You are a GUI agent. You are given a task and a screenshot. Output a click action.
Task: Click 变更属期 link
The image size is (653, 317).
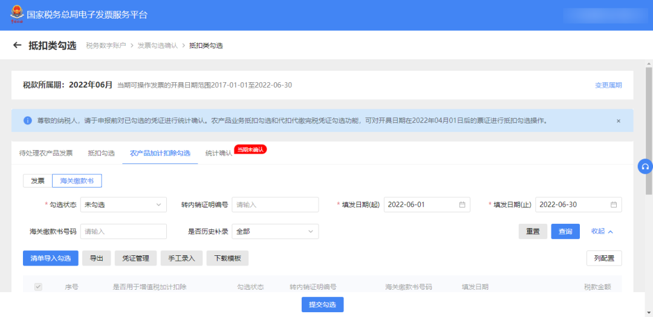point(608,85)
